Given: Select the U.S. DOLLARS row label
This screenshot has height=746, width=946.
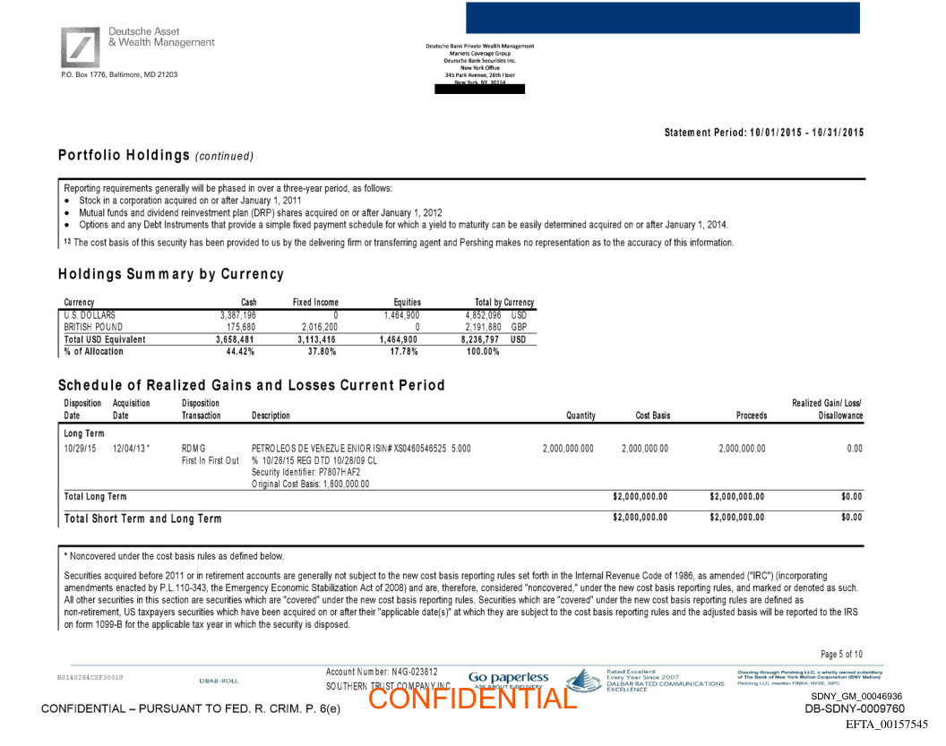Looking at the screenshot, I should click(90, 315).
